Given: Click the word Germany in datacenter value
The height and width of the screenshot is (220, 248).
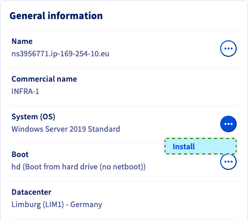Looking at the screenshot, I should click(86, 205).
